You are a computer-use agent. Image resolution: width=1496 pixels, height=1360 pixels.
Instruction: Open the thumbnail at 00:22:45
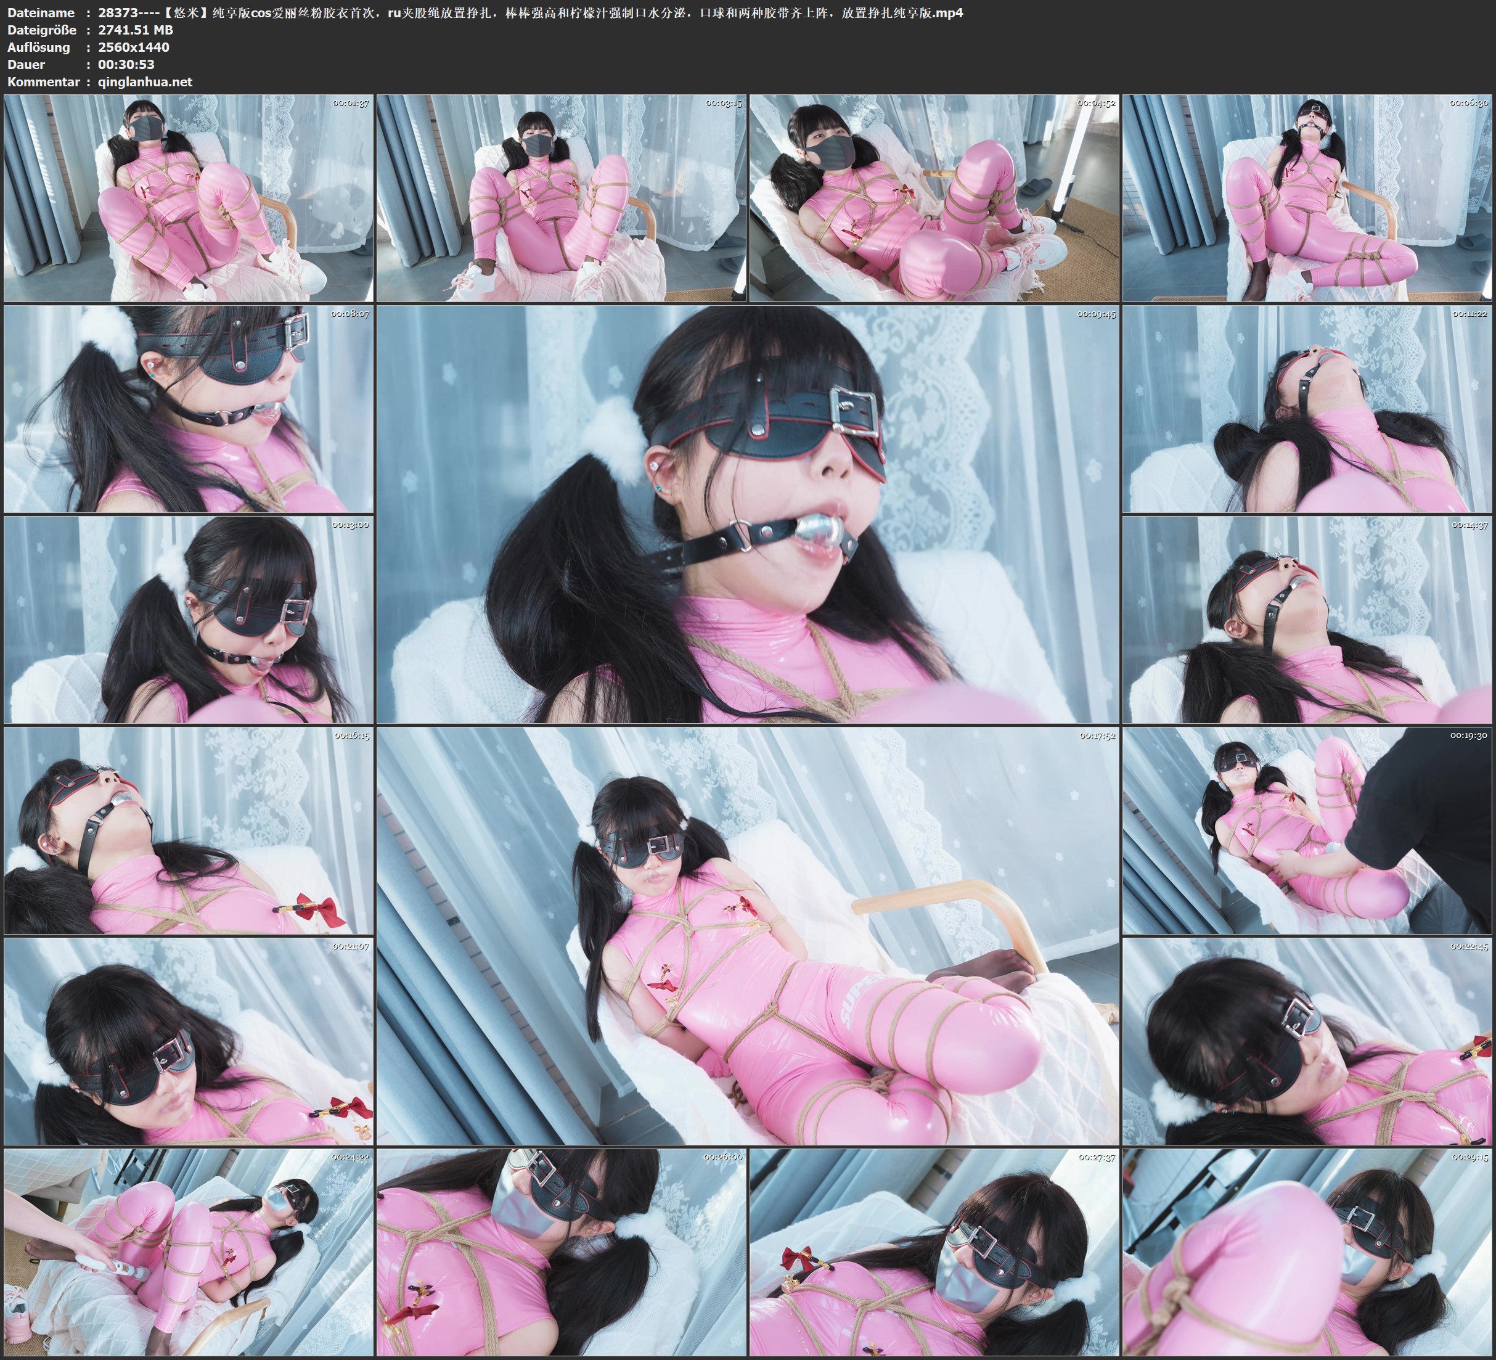click(1307, 1041)
